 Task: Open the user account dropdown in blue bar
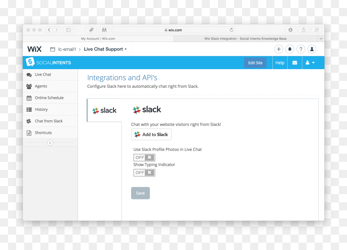(x=310, y=63)
